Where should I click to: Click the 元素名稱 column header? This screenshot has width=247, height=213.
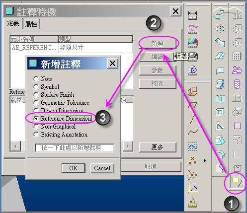pyautogui.click(x=34, y=39)
